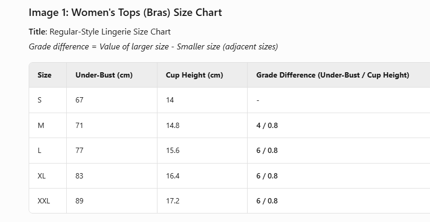Click the 'S' size cell
Viewport: 430px width, 222px height.
coord(39,100)
